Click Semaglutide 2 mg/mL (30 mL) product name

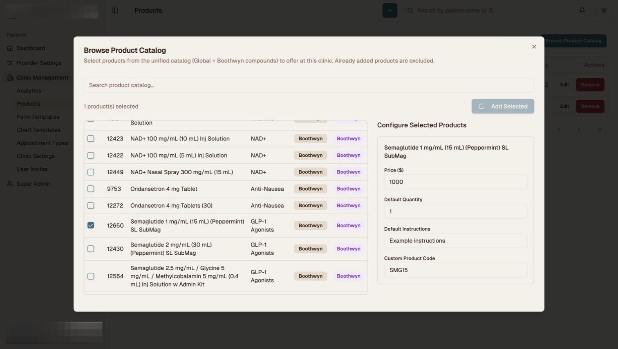(171, 249)
